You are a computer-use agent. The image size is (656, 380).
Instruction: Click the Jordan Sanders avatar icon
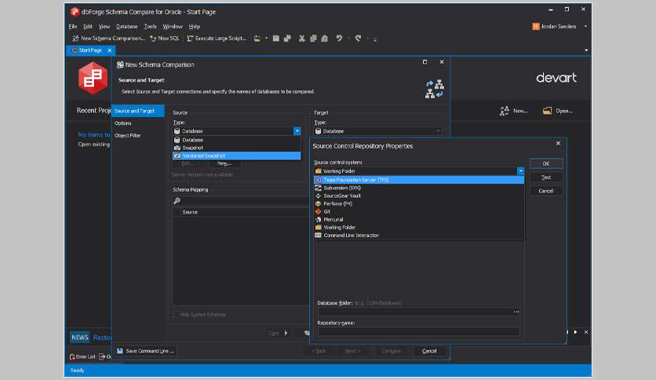pyautogui.click(x=535, y=27)
